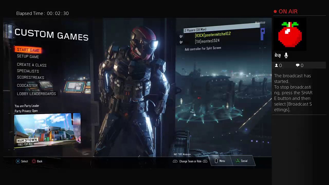Screen dimensions: 329x185
Task: Click the Circle button icon for Back
Action: 34,161
